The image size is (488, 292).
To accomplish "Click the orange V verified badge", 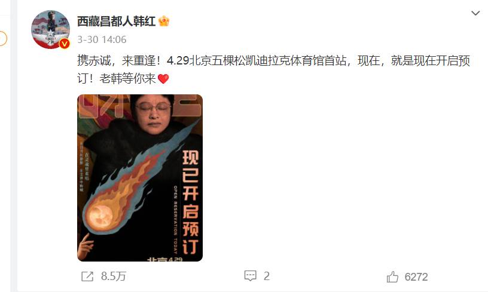I will pos(65,44).
